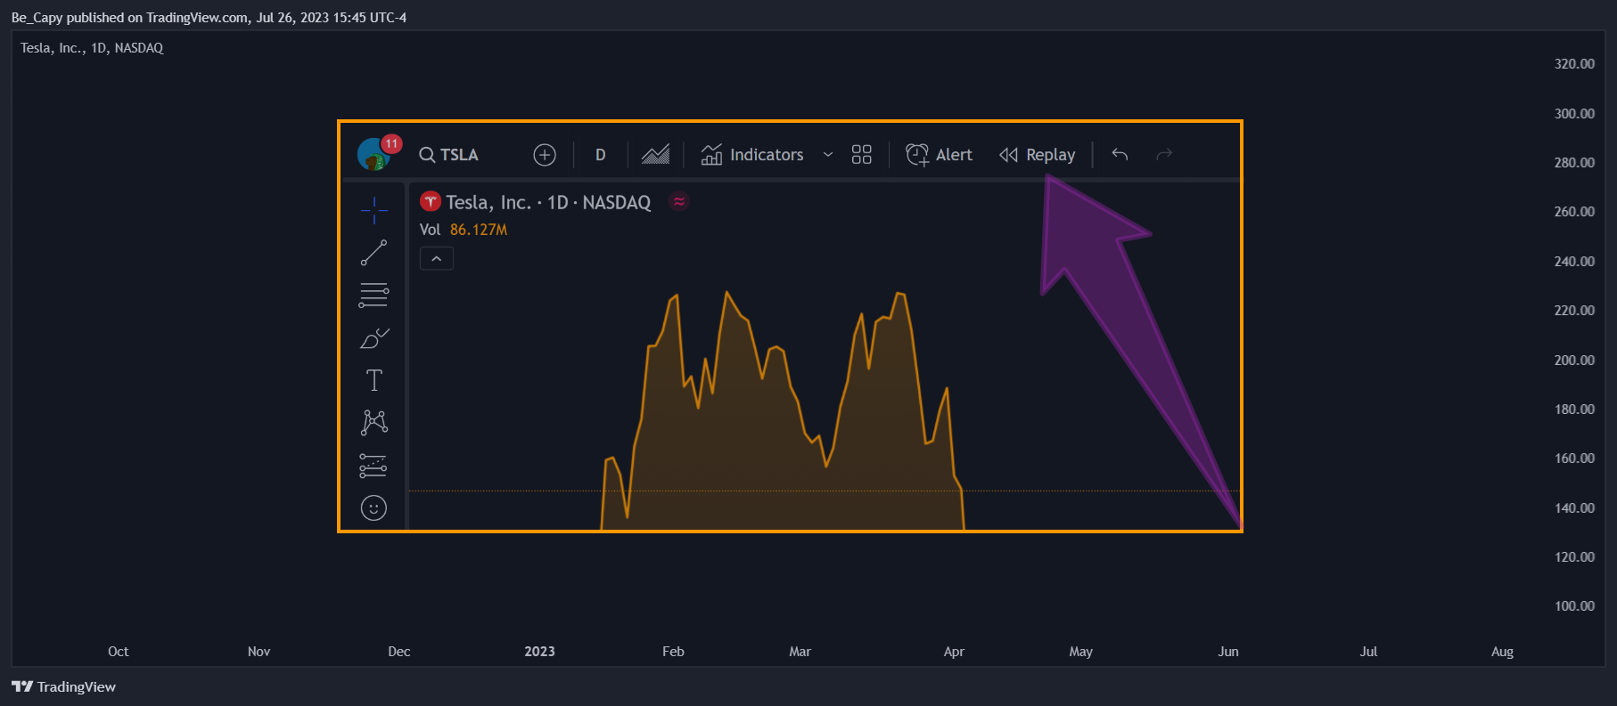Click the 200.00 price axis label
The width and height of the screenshot is (1617, 706).
(1574, 360)
